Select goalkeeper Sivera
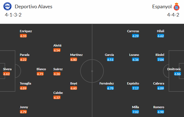184x117 pixels. point(7,69)
